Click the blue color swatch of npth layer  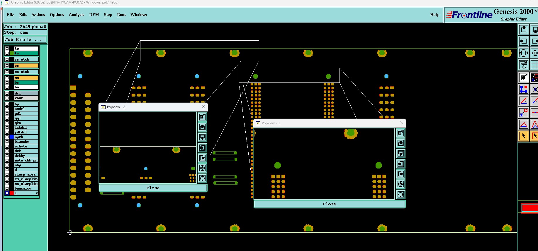click(12, 137)
